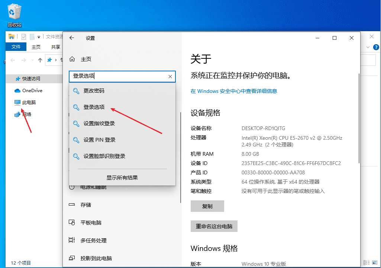The height and width of the screenshot is (268, 381).
Task: Click the 复制 copy button under device specs
Action: (207, 206)
